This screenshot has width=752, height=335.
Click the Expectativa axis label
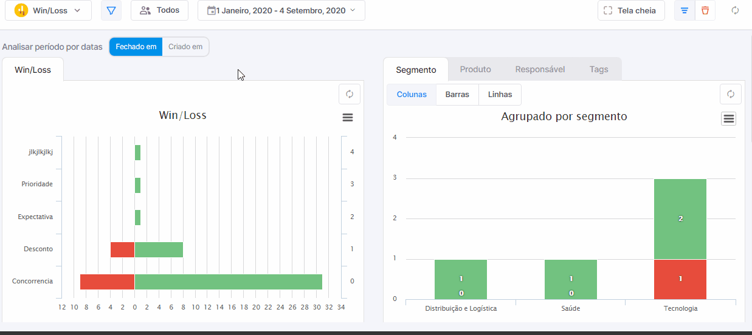(35, 217)
